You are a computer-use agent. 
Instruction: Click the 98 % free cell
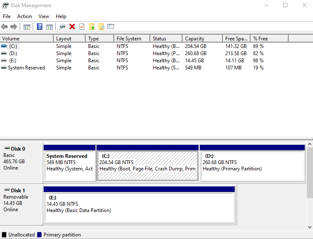[x=258, y=61]
